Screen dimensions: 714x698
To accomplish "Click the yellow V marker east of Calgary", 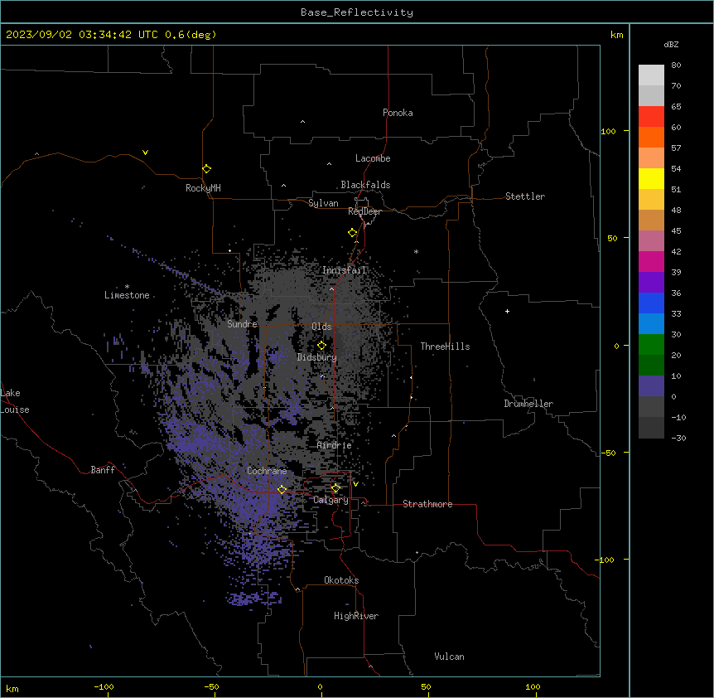I will 355,484.
